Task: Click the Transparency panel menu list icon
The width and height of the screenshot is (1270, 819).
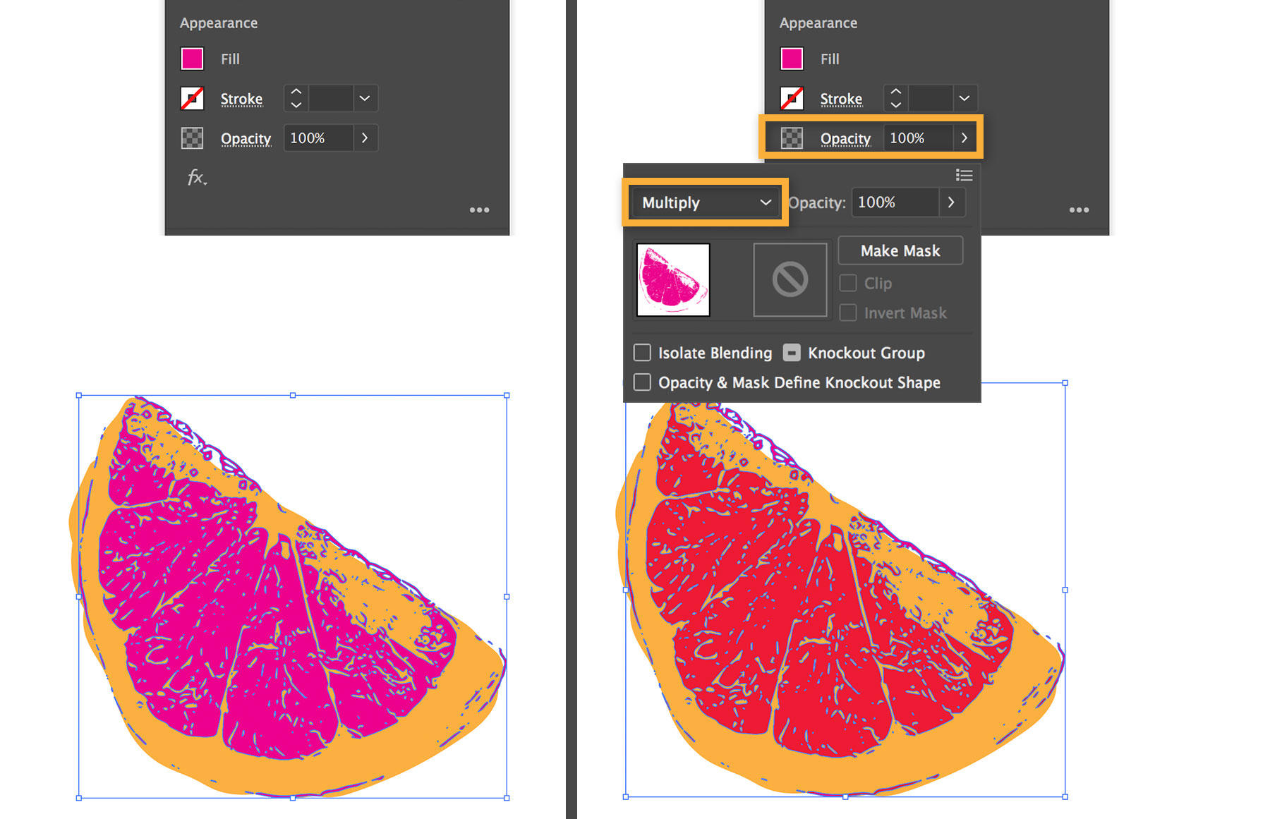Action: coord(964,175)
